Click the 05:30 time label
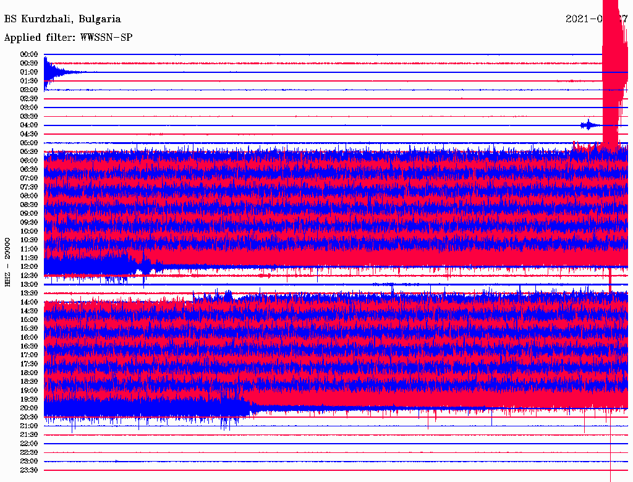 coord(29,152)
